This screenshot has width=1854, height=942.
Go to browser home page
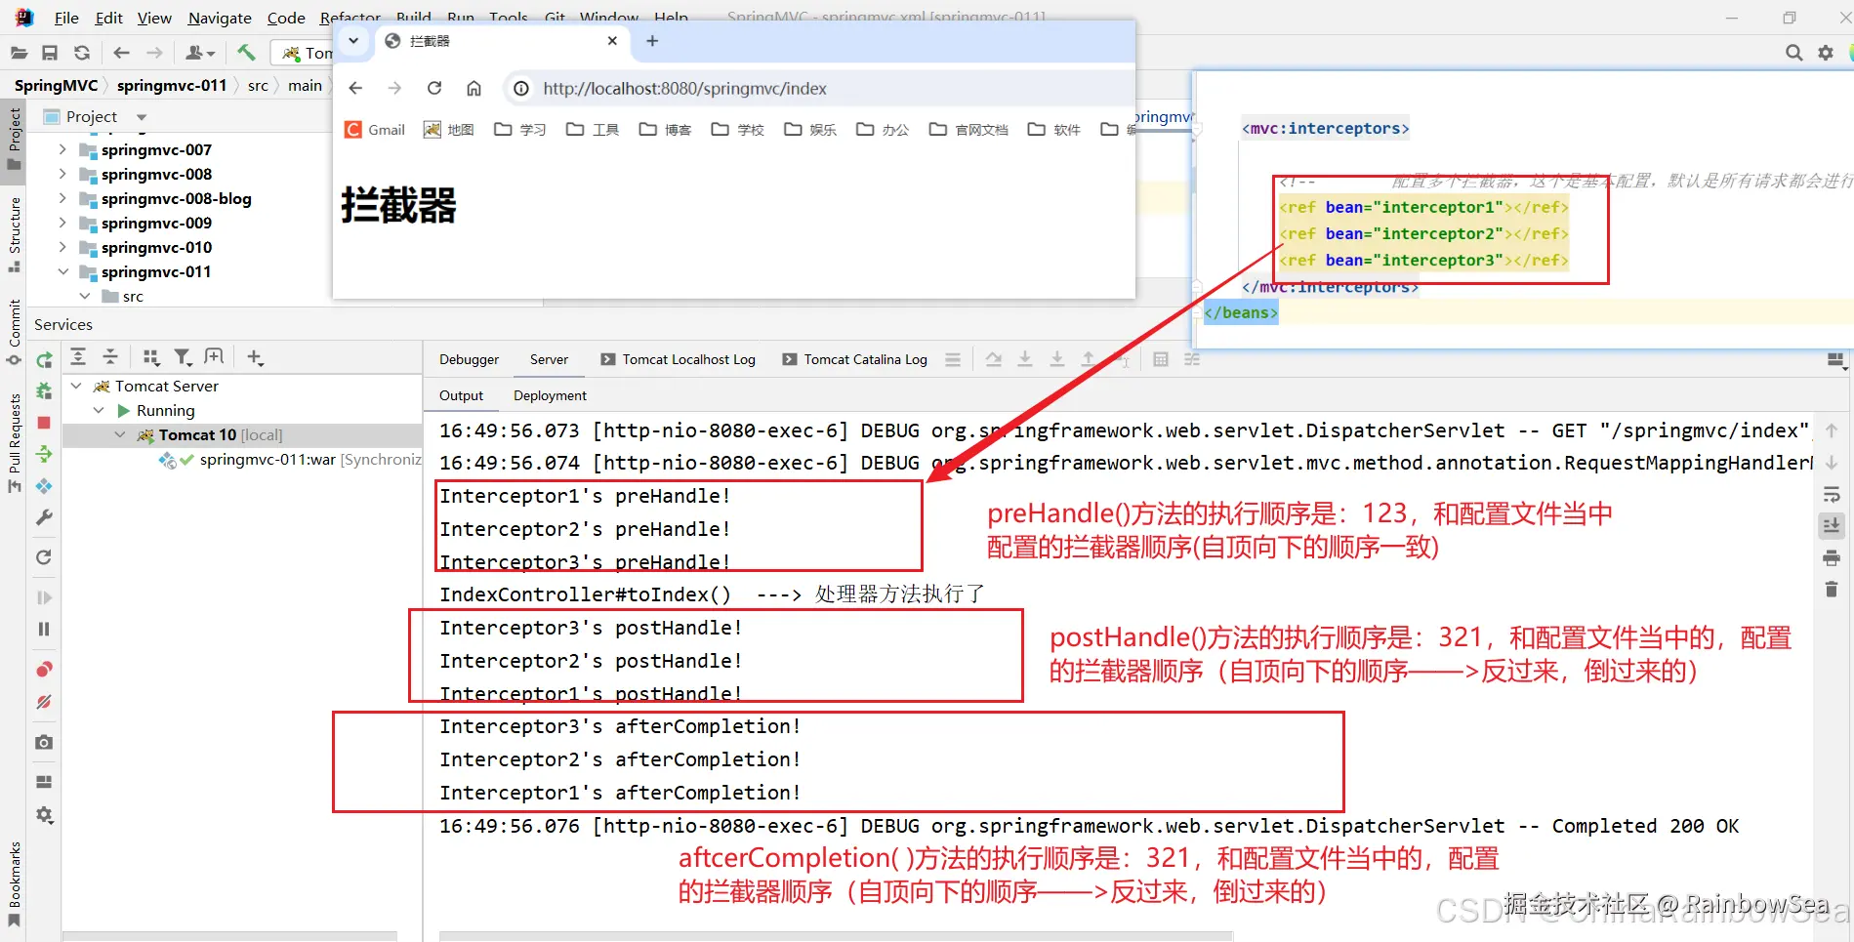[474, 88]
